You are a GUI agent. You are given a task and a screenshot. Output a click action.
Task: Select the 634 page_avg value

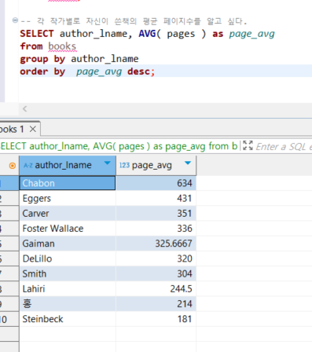[x=156, y=183]
